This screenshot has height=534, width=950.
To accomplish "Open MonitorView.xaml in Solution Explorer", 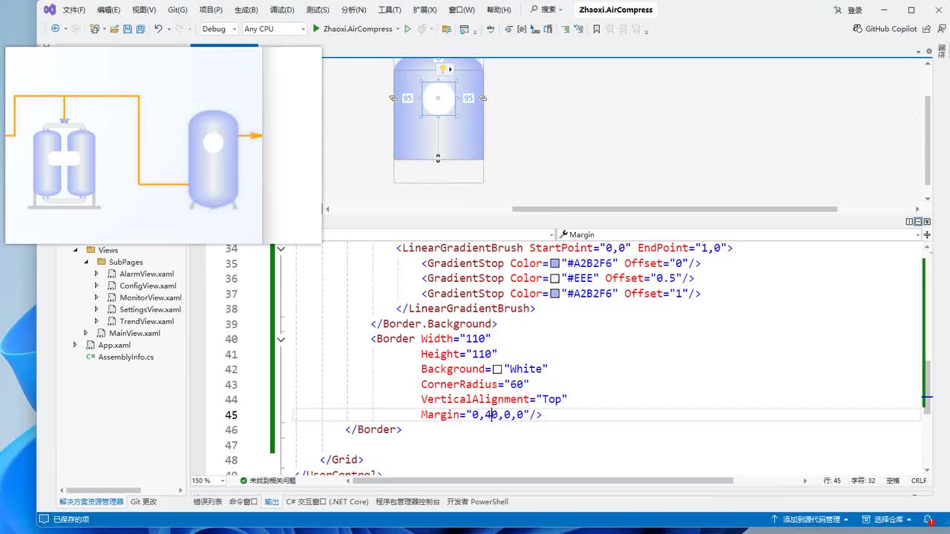I will pos(150,297).
